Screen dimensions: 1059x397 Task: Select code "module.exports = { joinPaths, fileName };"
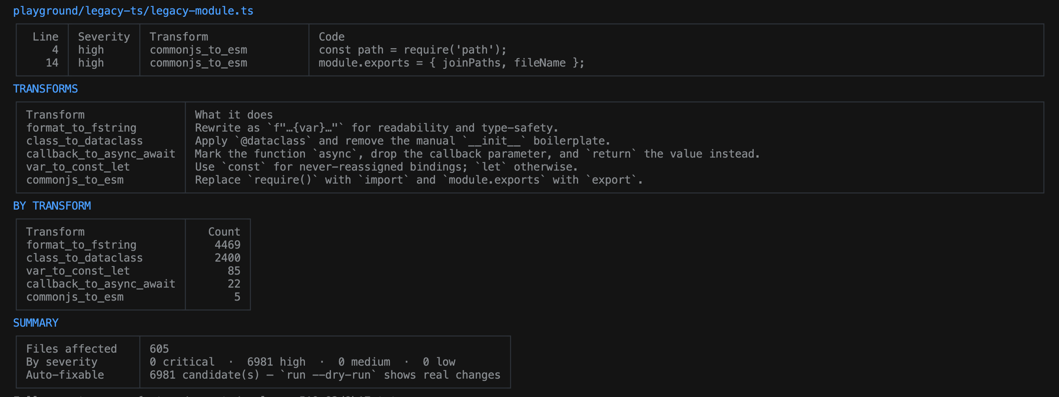451,63
